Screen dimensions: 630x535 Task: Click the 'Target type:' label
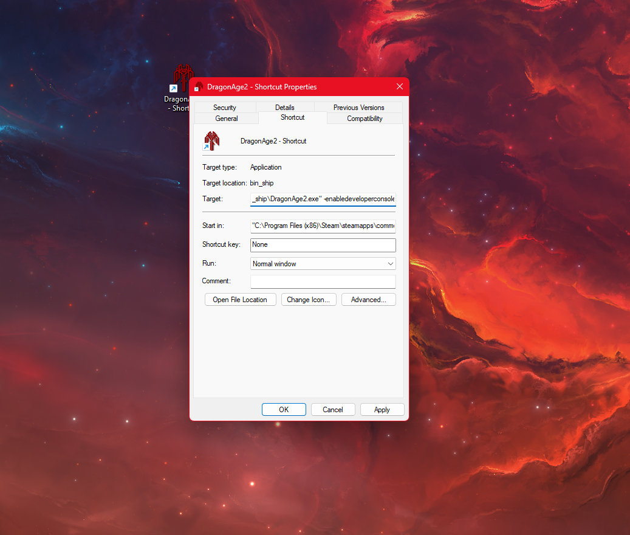coord(219,167)
